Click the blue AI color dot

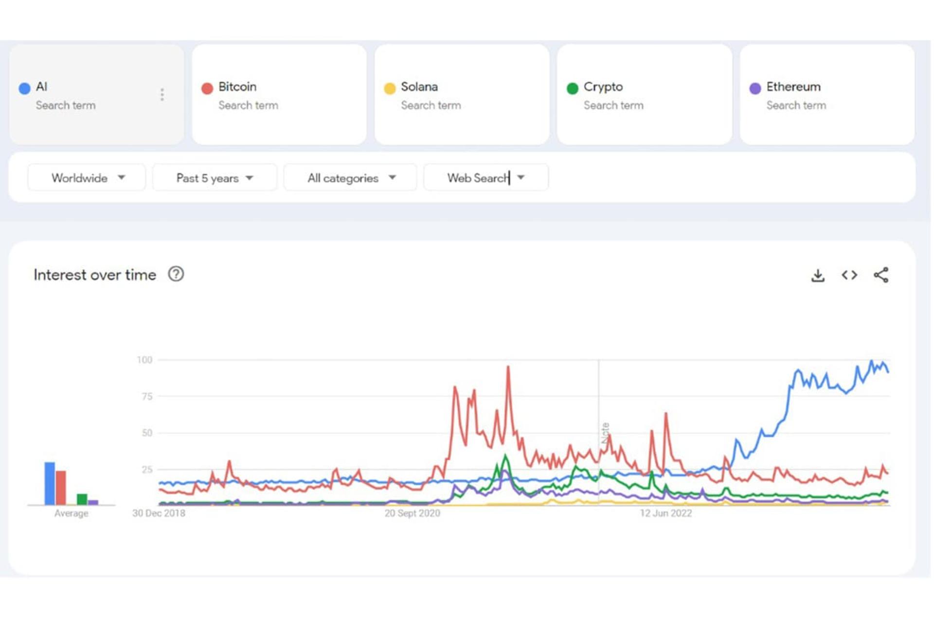(24, 88)
